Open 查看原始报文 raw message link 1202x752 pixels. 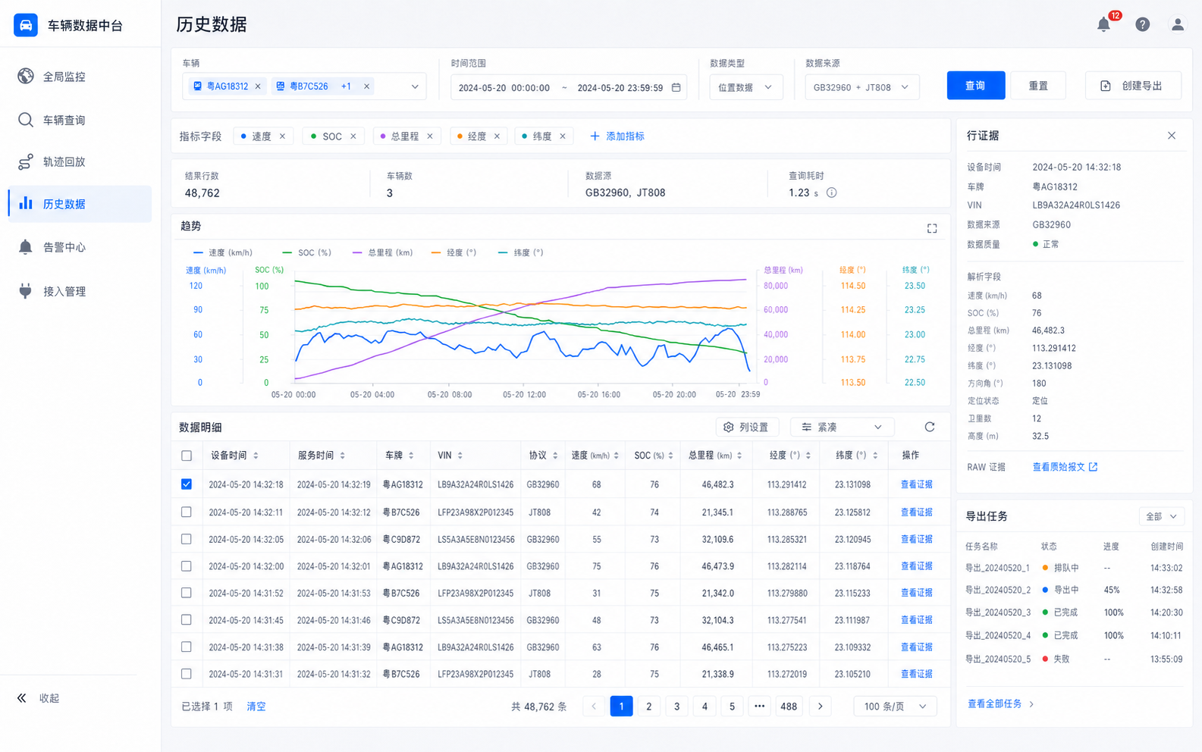click(x=1065, y=467)
